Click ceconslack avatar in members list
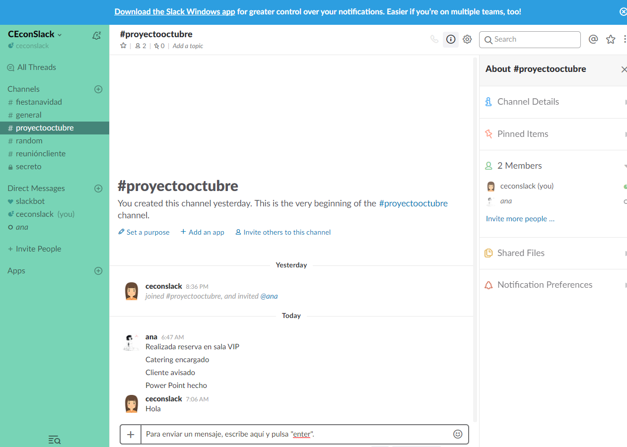The width and height of the screenshot is (627, 447). pos(491,187)
